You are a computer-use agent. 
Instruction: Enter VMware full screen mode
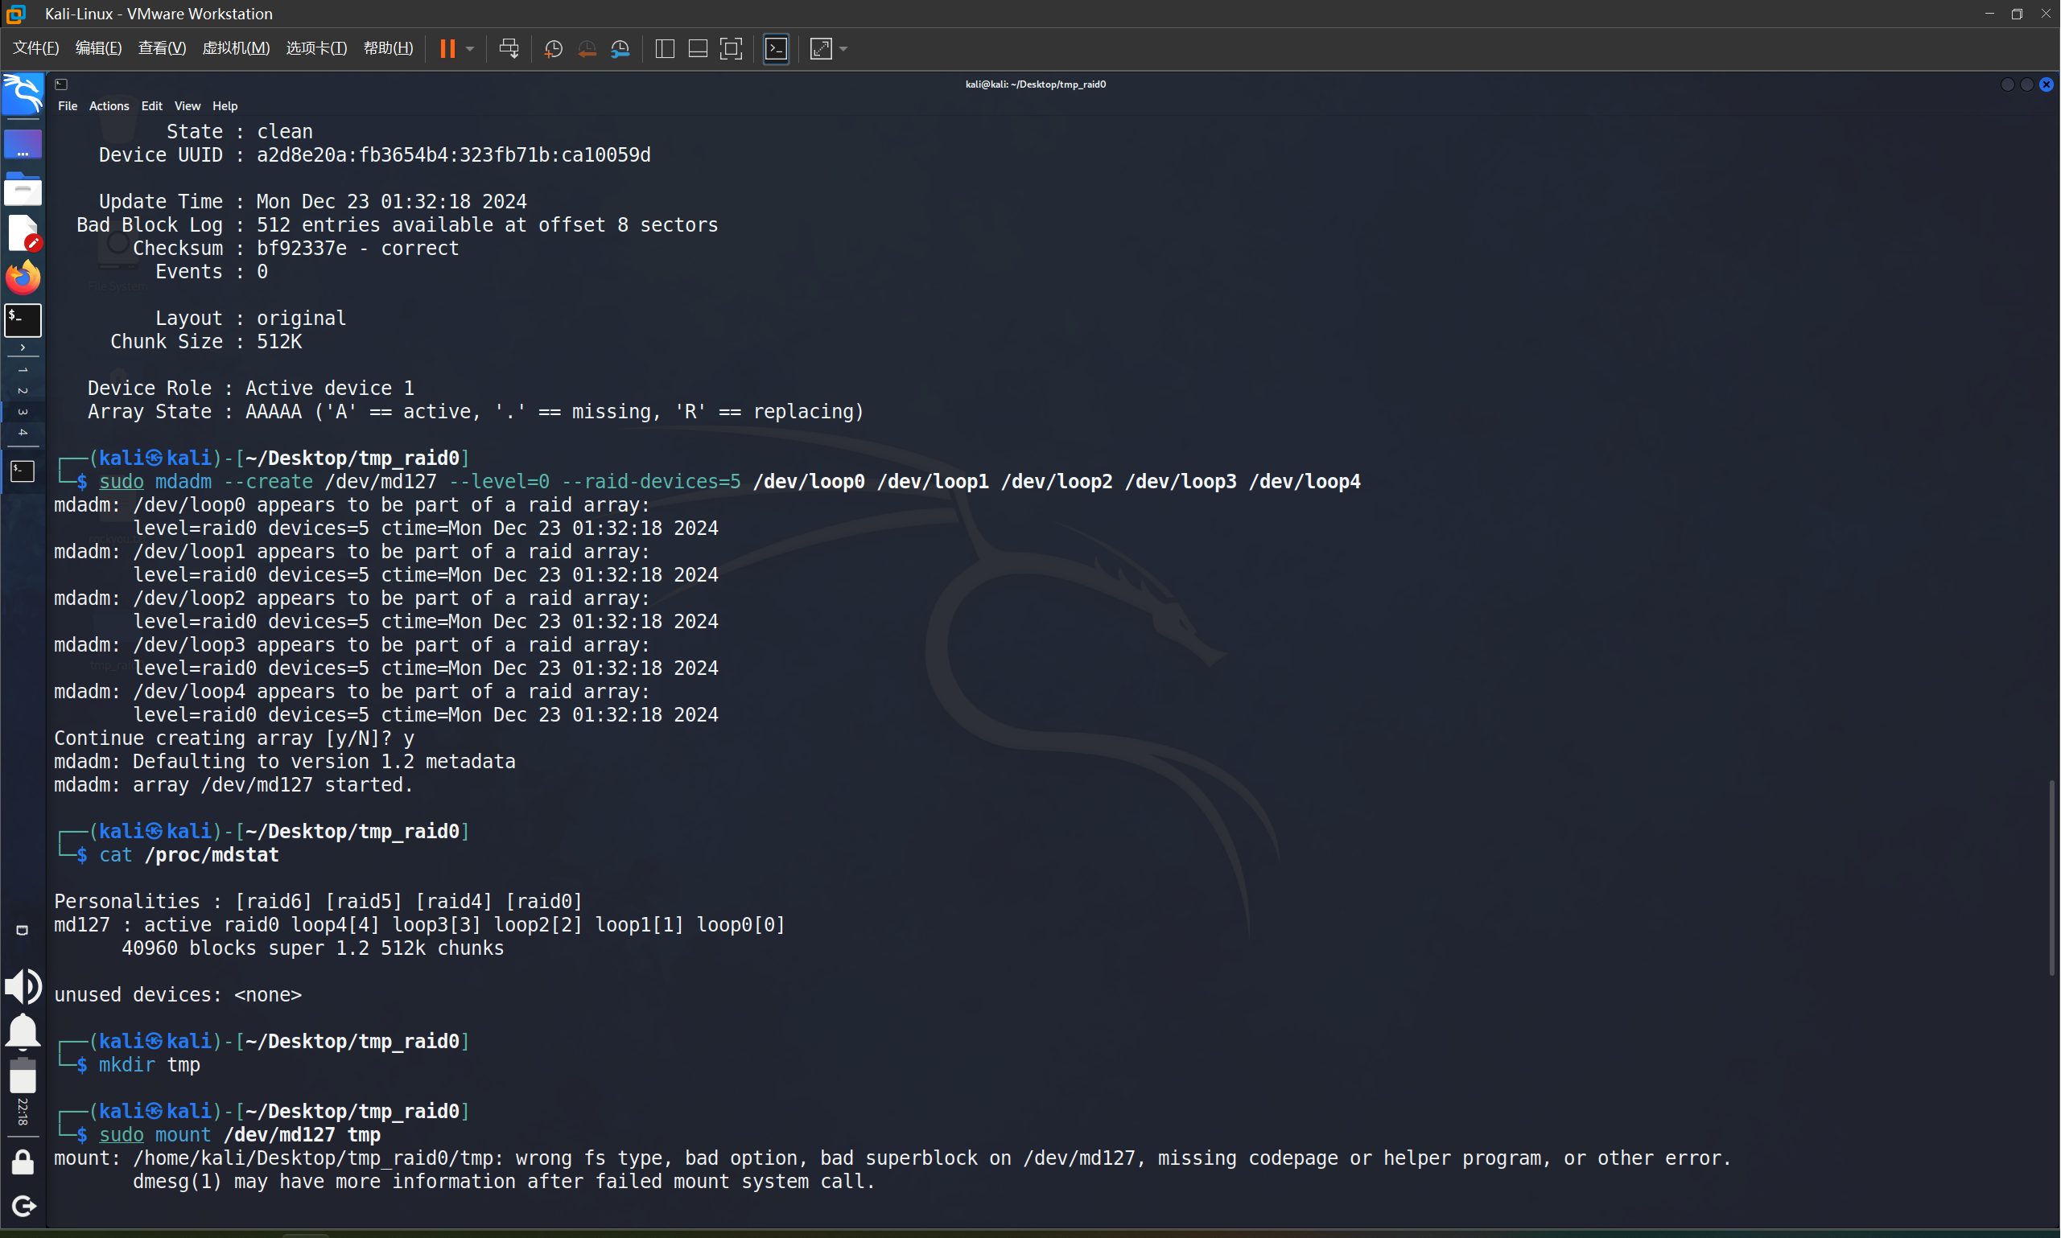pyautogui.click(x=731, y=48)
